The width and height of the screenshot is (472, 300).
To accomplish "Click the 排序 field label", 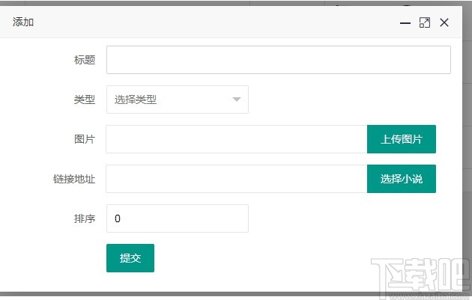I will [x=85, y=218].
